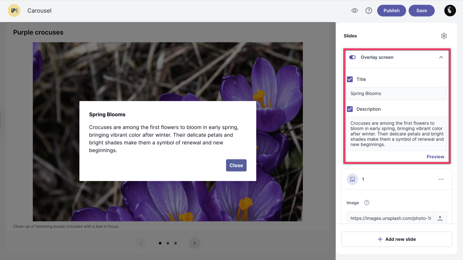Click the Publish button

click(391, 11)
